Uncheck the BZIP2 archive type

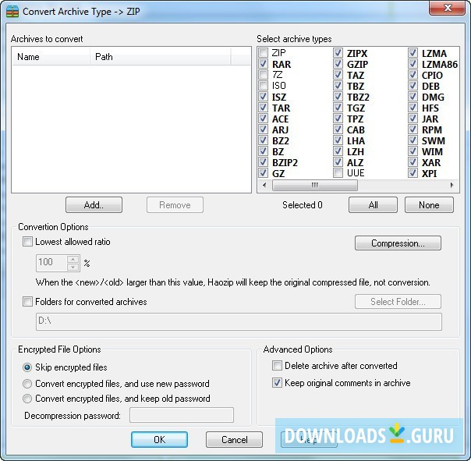click(x=263, y=162)
